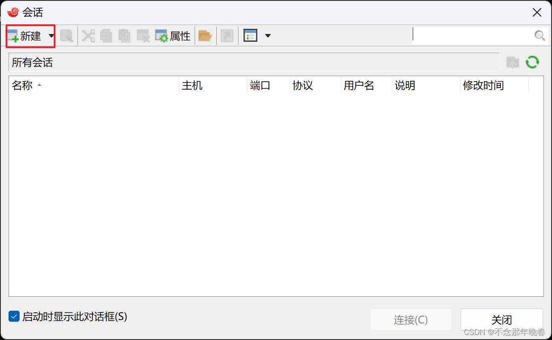552x340 pixels.
Task: Click the copy icon in the toolbar
Action: [106, 36]
